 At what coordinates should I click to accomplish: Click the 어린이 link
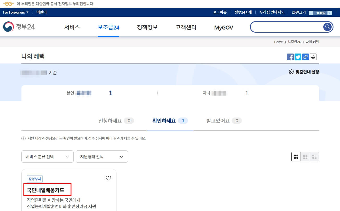click(42, 12)
